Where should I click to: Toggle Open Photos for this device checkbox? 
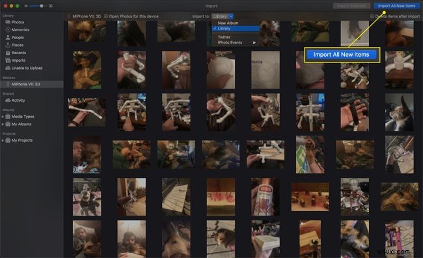click(x=106, y=16)
